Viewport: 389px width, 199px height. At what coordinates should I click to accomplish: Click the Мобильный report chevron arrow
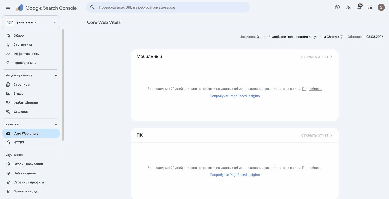pyautogui.click(x=331, y=57)
